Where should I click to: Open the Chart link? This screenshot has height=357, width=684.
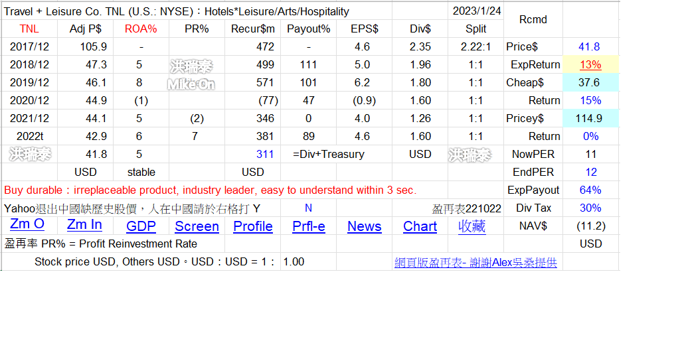tap(420, 226)
